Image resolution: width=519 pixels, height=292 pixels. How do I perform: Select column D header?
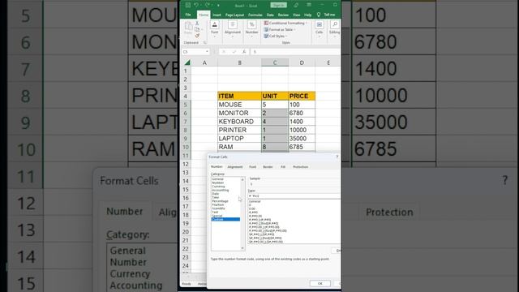pyautogui.click(x=302, y=62)
